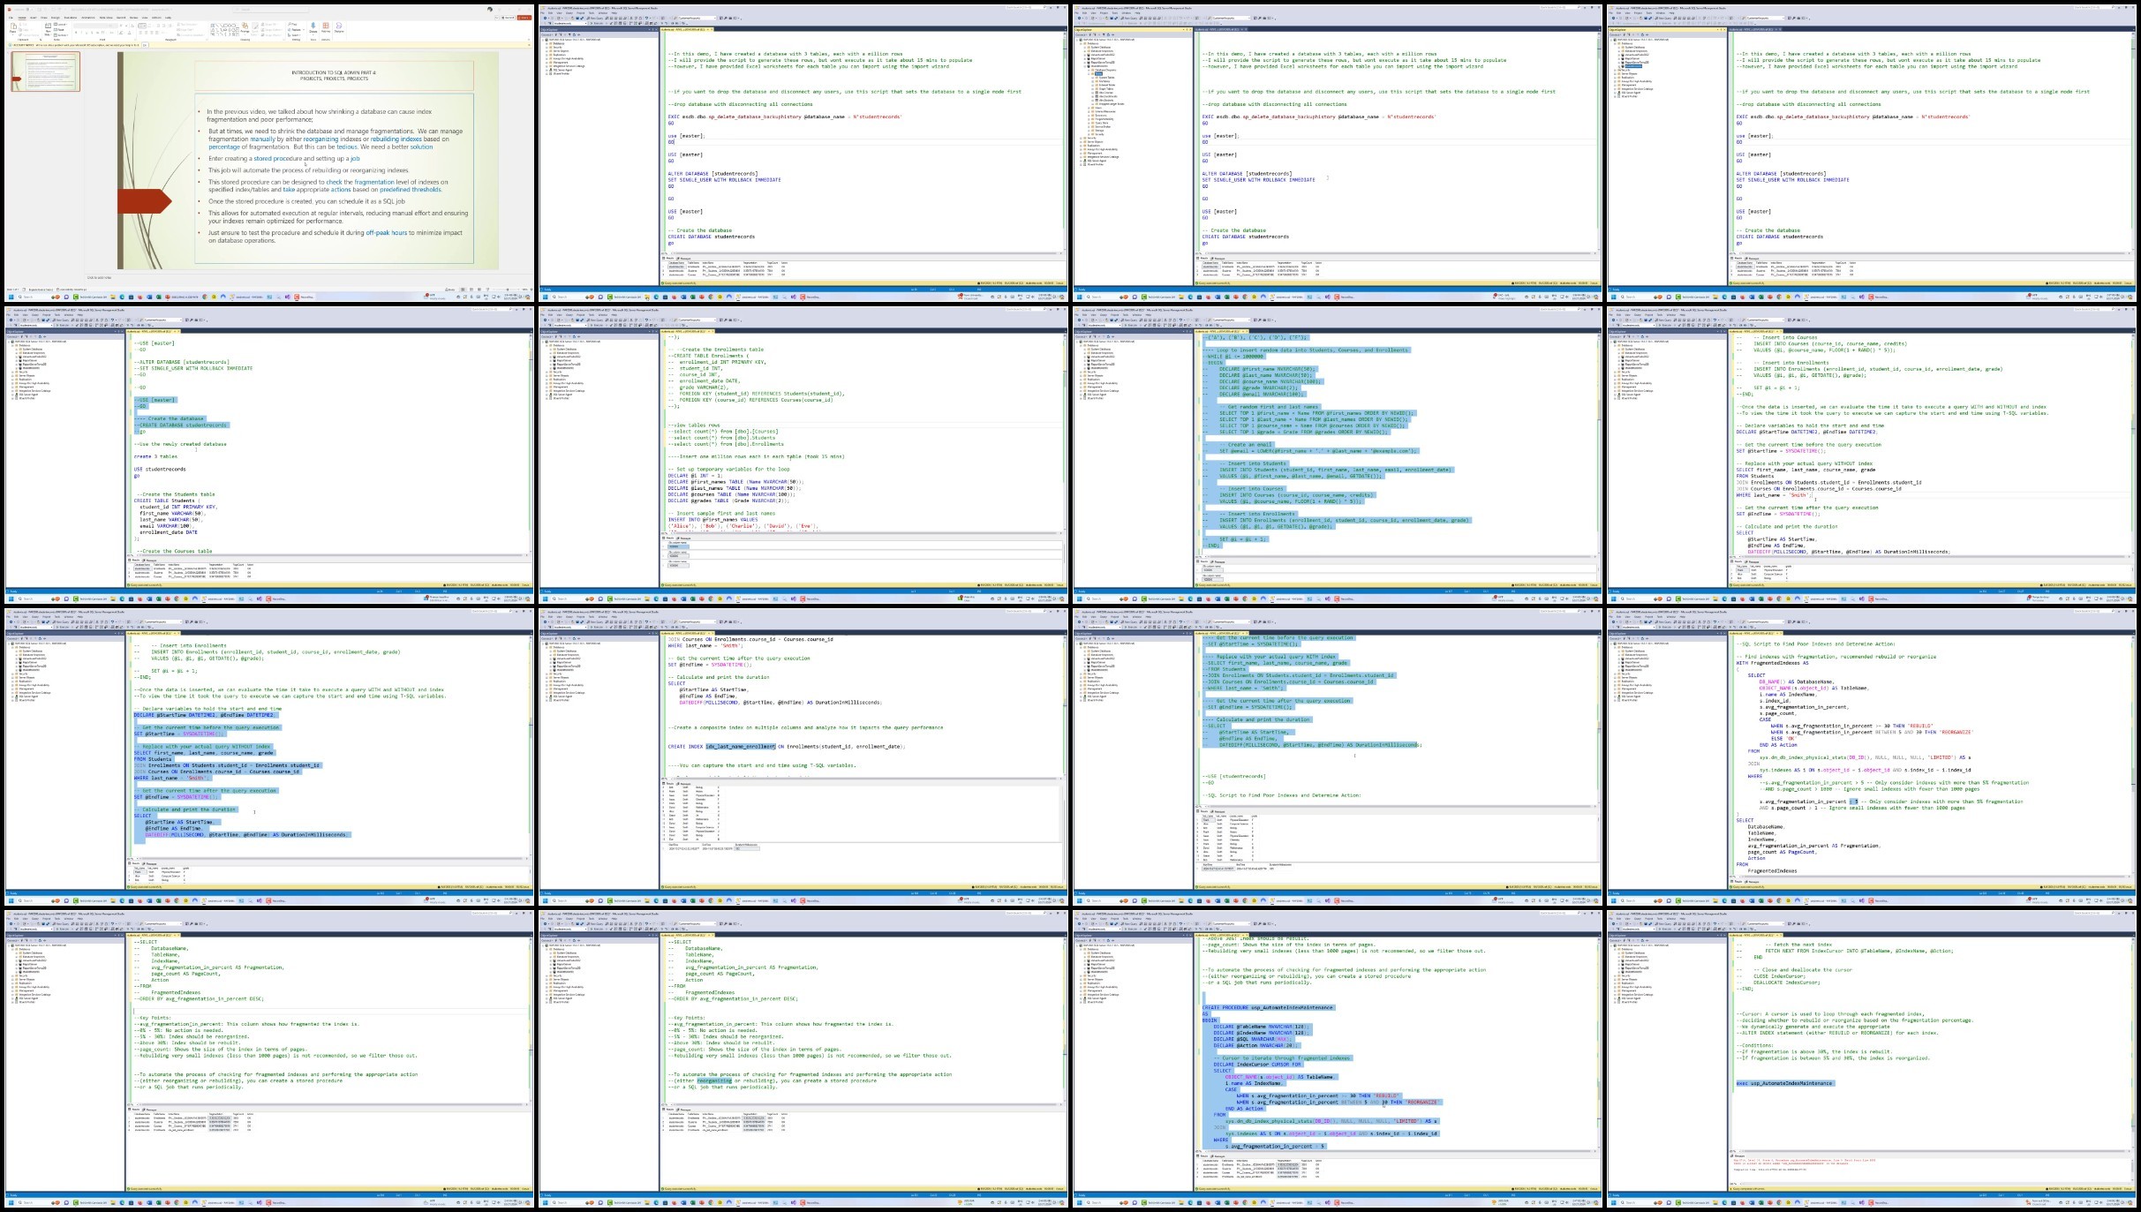The width and height of the screenshot is (2141, 1212).
Task: Click the Arrange icon in the Drawing group
Action: pyautogui.click(x=245, y=28)
